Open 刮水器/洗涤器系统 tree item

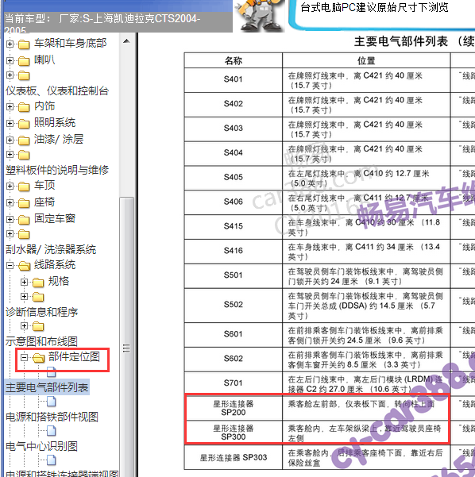point(51,249)
